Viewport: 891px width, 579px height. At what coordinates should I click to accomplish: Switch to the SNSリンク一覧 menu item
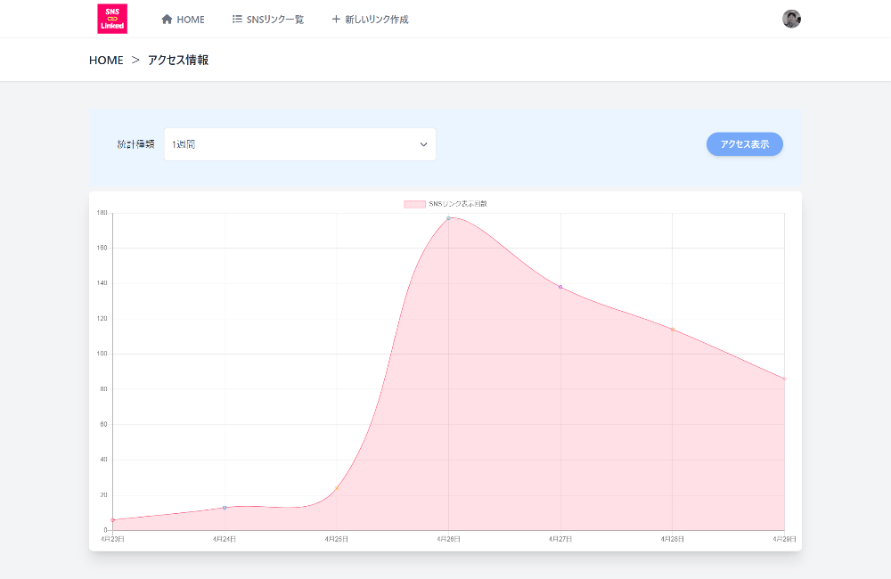(274, 18)
